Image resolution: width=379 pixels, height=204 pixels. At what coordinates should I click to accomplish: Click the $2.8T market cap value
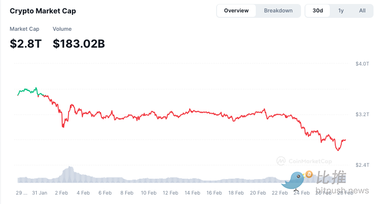pos(26,44)
